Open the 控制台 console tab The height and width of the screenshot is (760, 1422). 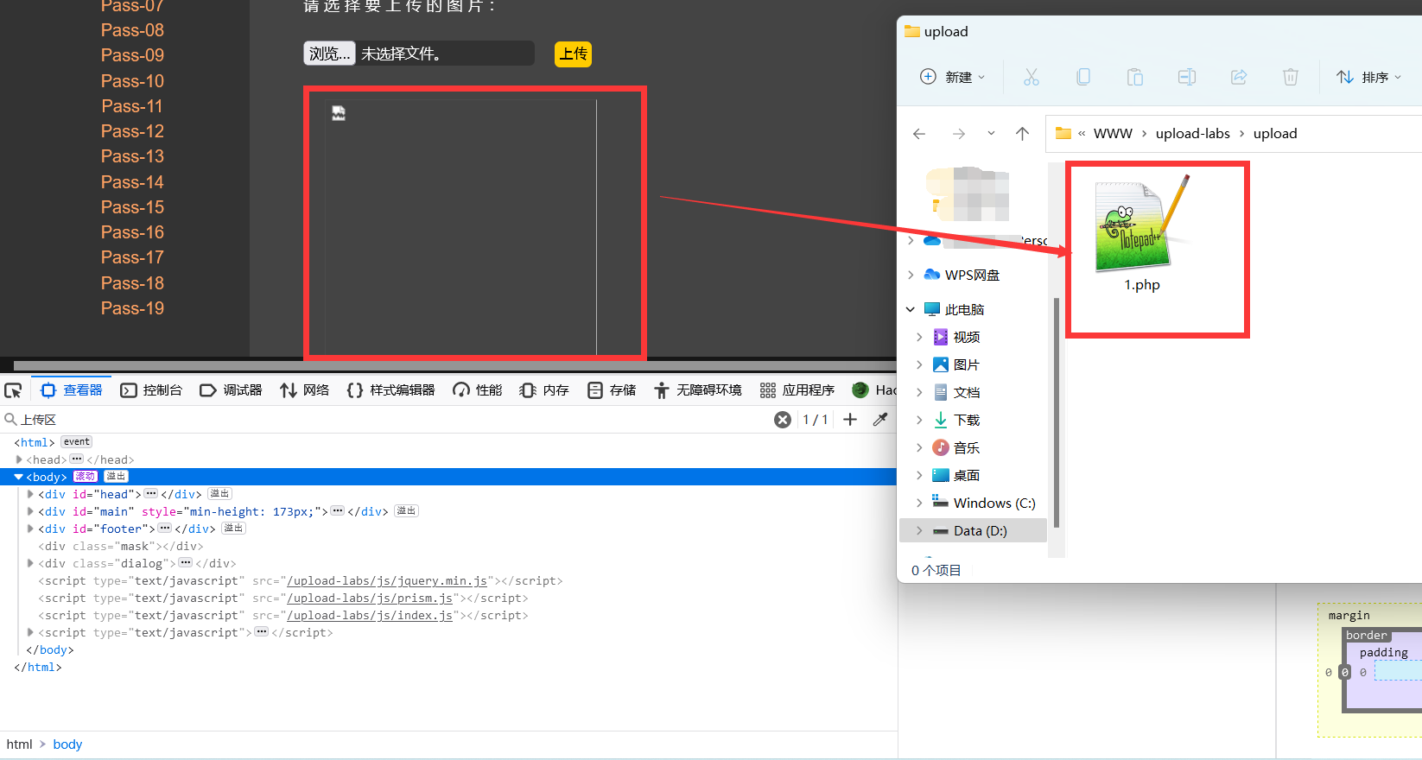pos(151,390)
